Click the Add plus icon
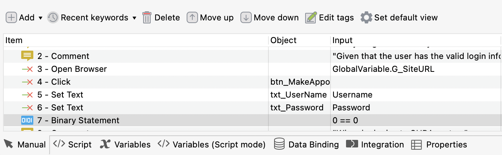This screenshot has height=155, width=502. (11, 18)
